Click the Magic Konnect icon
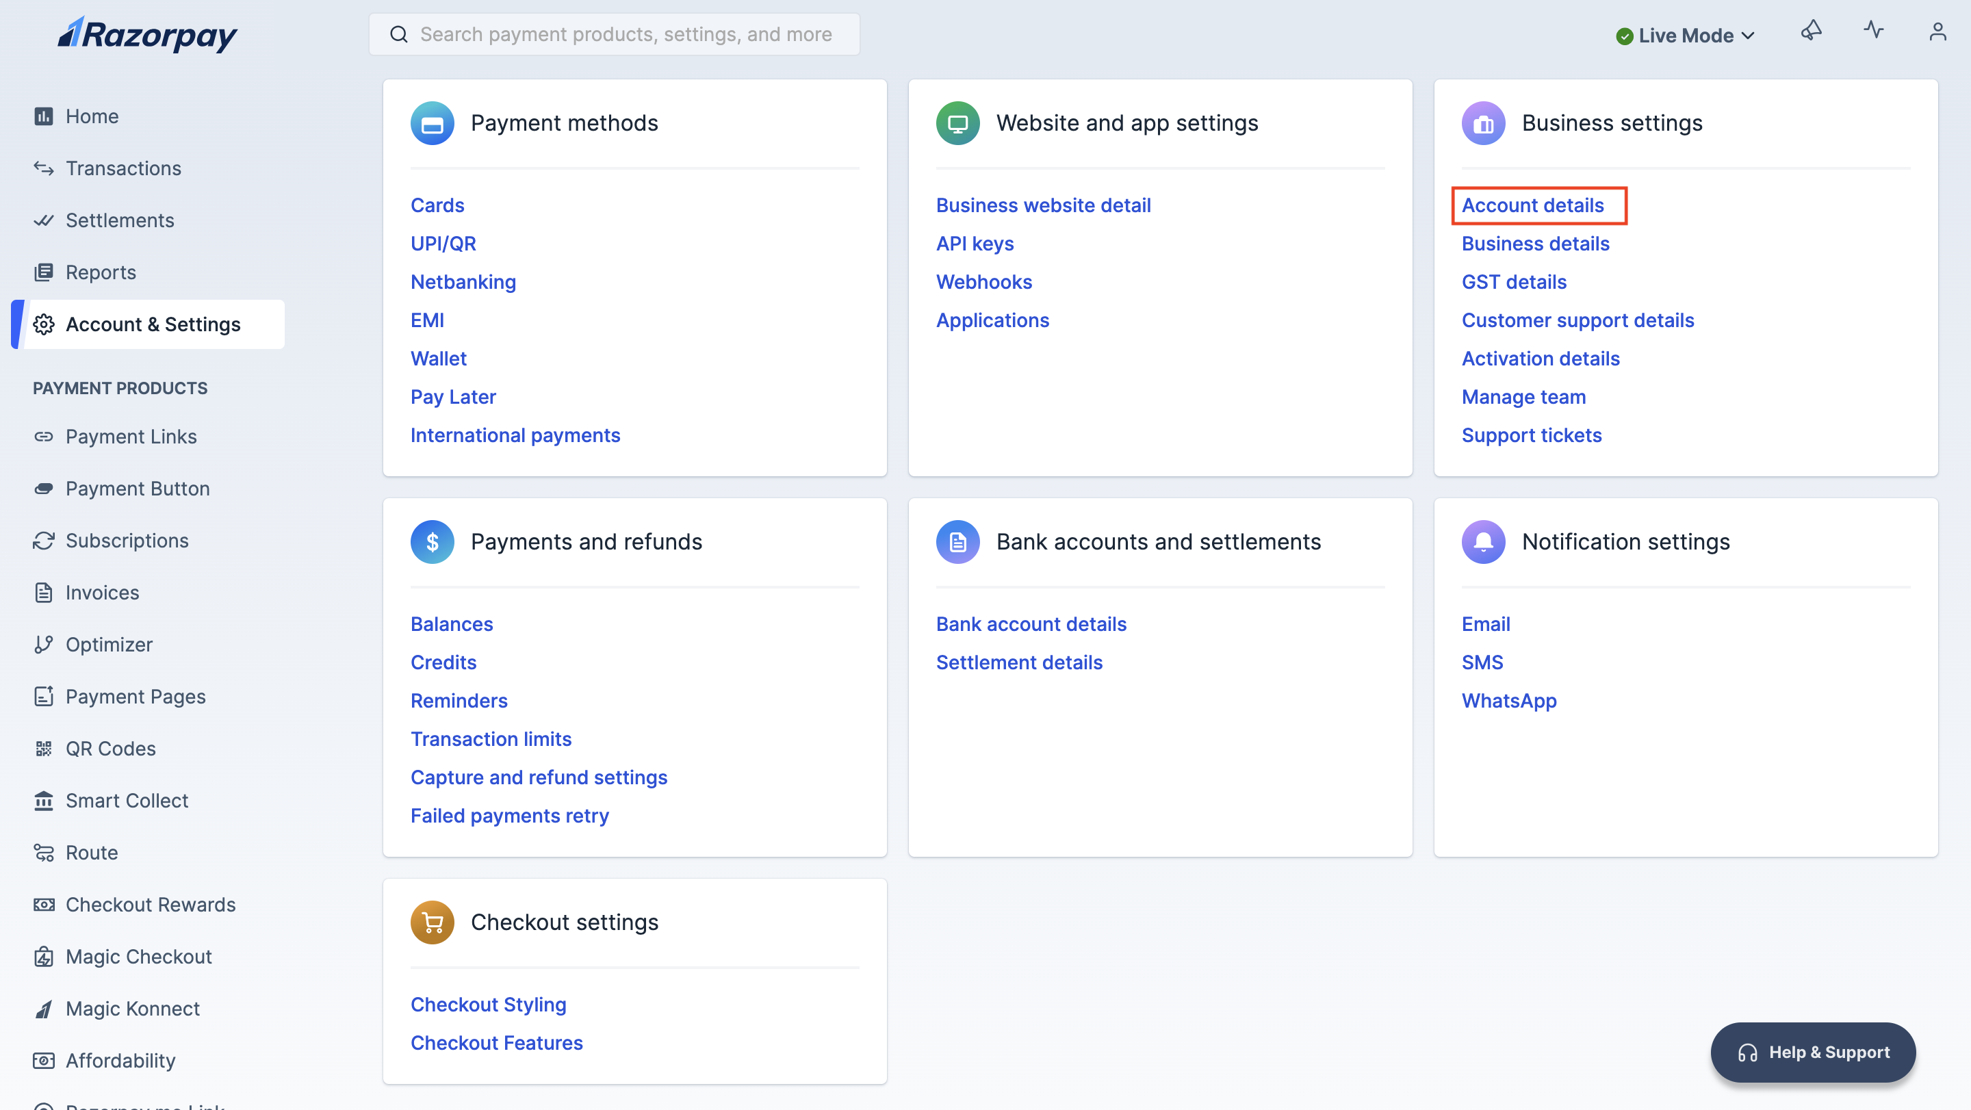Viewport: 1971px width, 1110px height. pyautogui.click(x=44, y=1009)
